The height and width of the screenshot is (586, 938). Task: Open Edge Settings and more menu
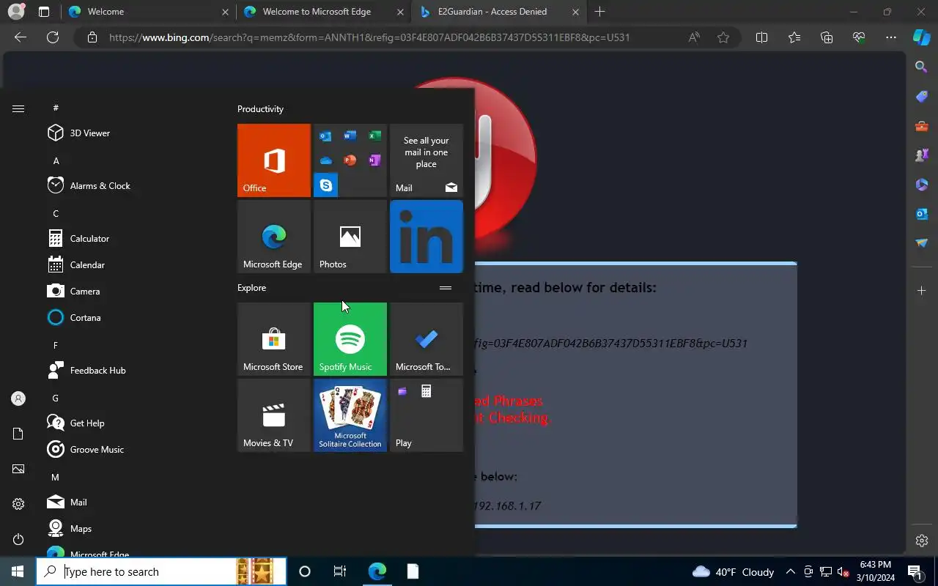click(891, 37)
